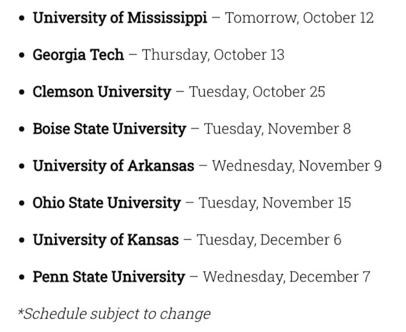Select the Wednesday, November 9 date text
Viewport: 406px width, 332px height.
tap(297, 166)
